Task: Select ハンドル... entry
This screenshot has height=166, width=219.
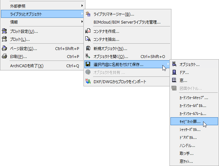Action: click(194, 146)
